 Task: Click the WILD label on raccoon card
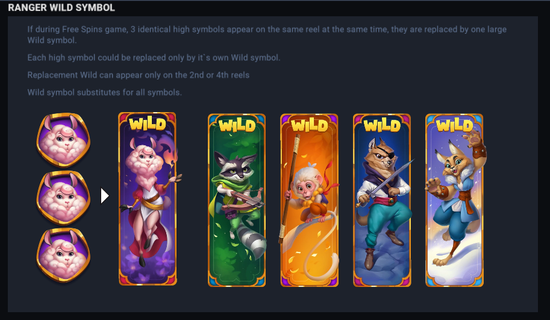(237, 125)
